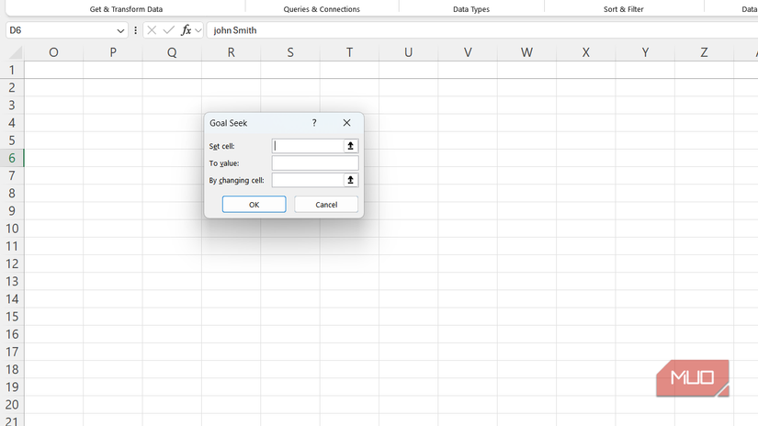Select column U header
The image size is (758, 426).
pyautogui.click(x=409, y=52)
